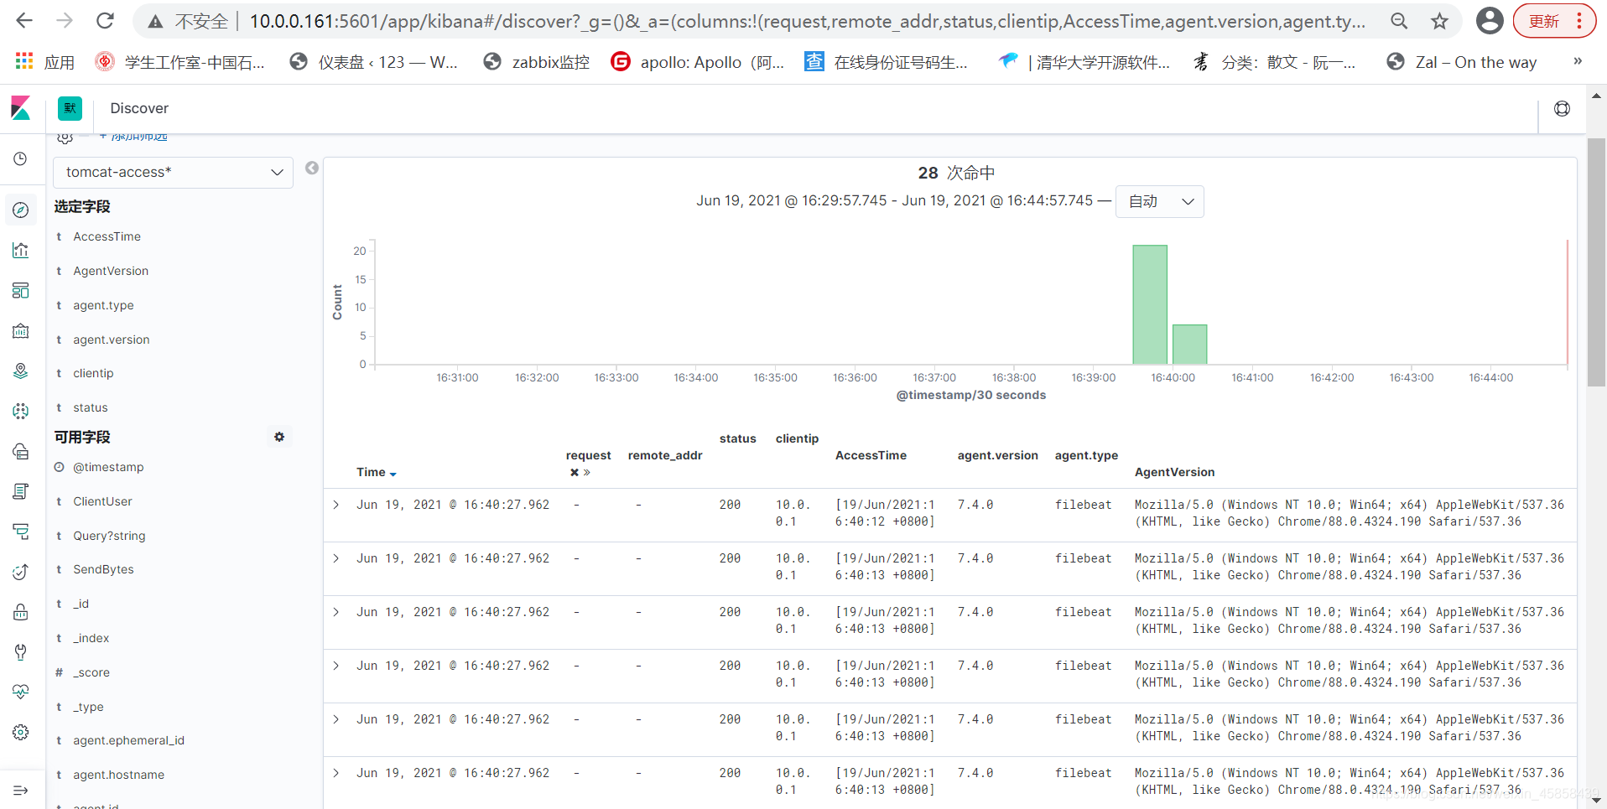The width and height of the screenshot is (1607, 809).
Task: Open 在线身份证号码生成 bookmark
Action: [887, 61]
